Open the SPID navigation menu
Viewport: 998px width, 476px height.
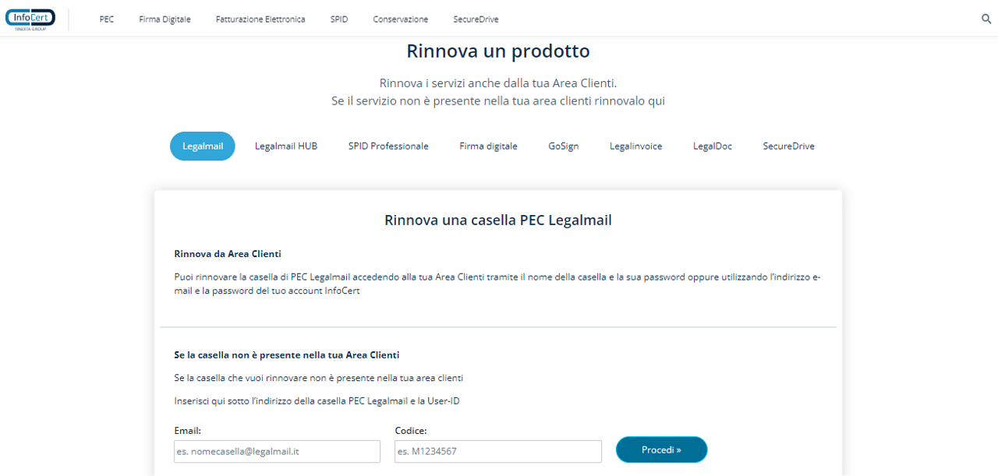tap(339, 19)
